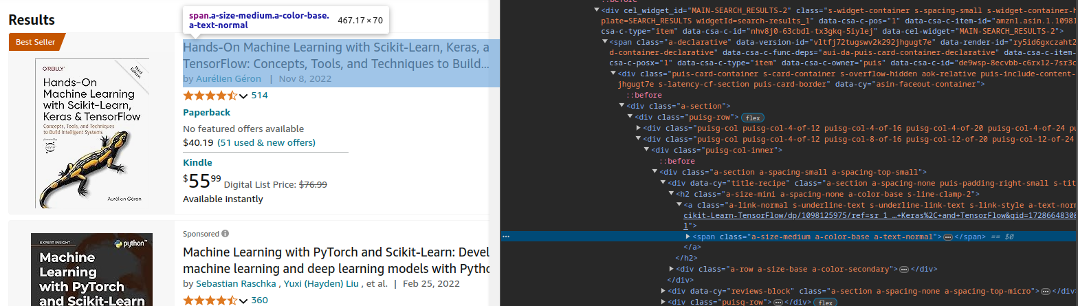This screenshot has height=306, width=1078.
Task: Open author Aurélien Géron's page
Action: click(228, 78)
